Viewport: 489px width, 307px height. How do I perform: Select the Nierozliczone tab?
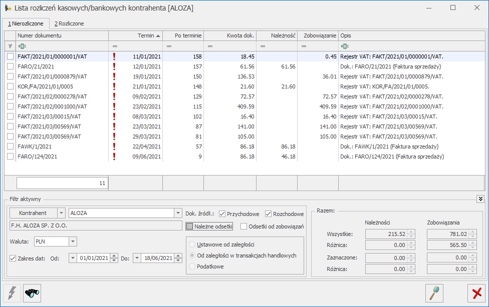click(x=25, y=23)
